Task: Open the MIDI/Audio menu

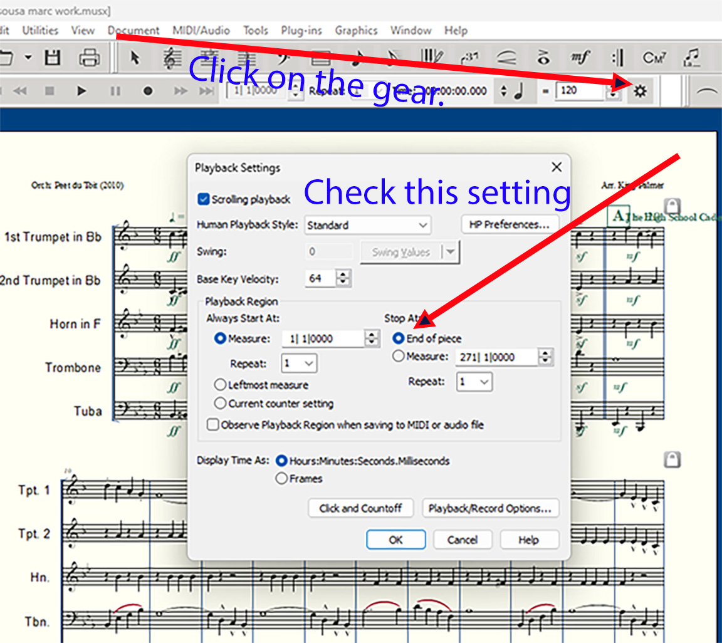Action: coord(202,30)
